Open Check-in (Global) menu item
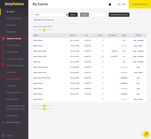 point(13,79)
